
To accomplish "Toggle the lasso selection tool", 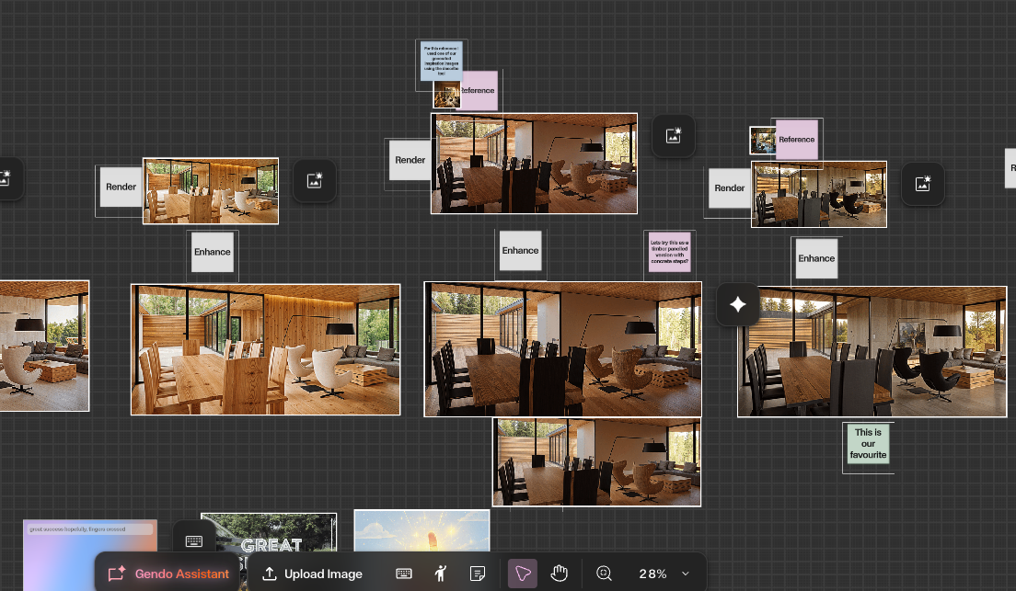I will pos(523,573).
